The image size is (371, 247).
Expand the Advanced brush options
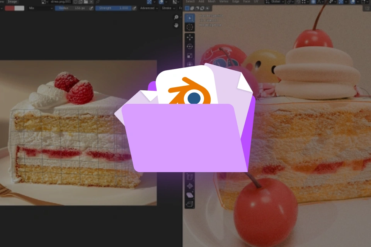[x=149, y=8]
